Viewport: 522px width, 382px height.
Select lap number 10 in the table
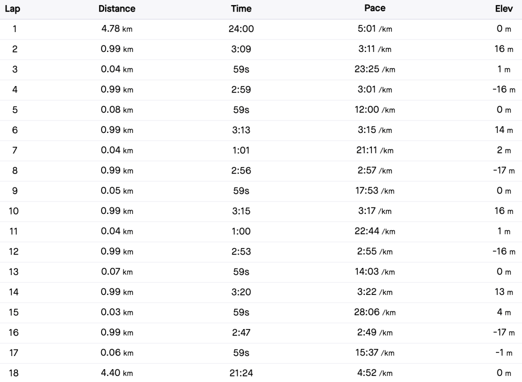14,211
